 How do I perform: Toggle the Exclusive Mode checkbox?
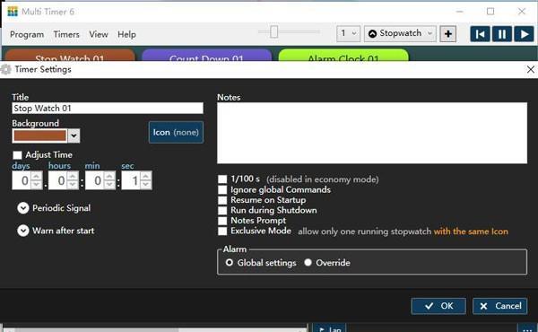click(x=222, y=232)
